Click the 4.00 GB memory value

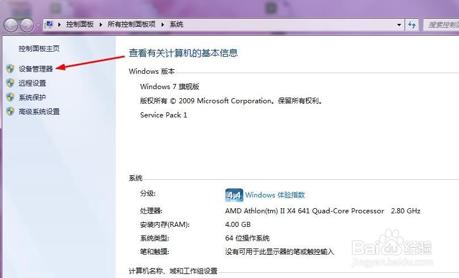tap(238, 225)
